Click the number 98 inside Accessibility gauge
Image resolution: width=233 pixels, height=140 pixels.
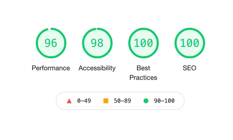pyautogui.click(x=97, y=43)
